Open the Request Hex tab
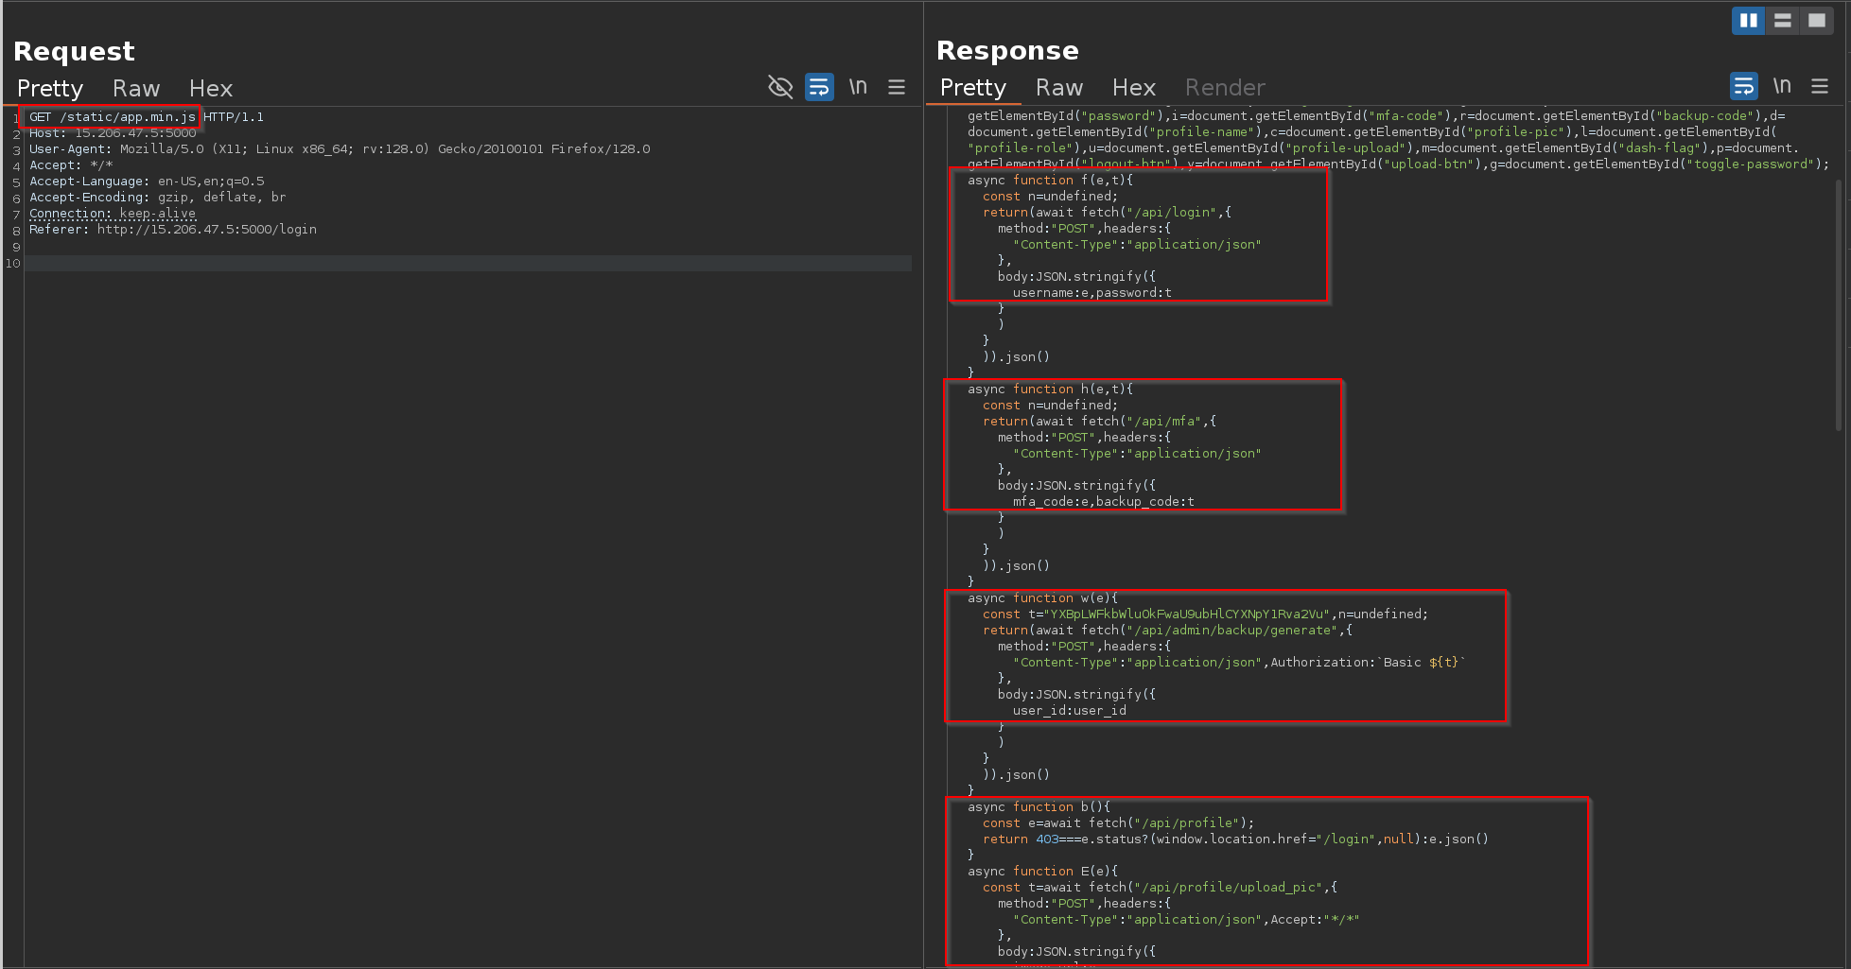1851x969 pixels. pyautogui.click(x=210, y=89)
